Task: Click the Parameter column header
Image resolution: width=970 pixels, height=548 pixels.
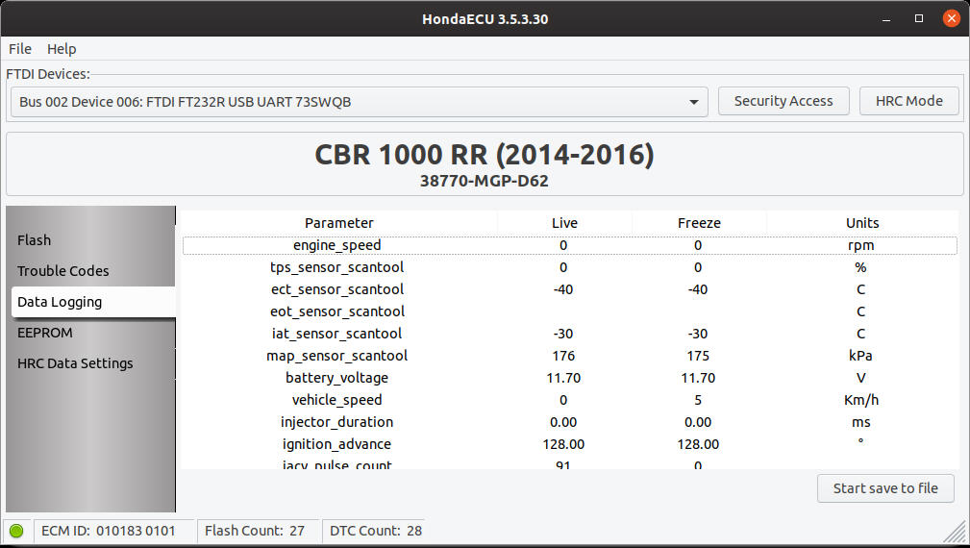Action: point(339,223)
